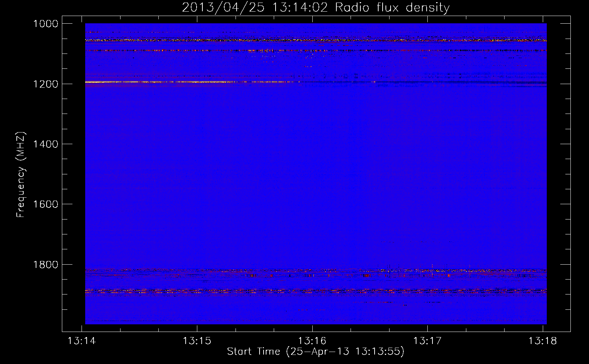This screenshot has width=589, height=364.
Task: Click the 13:14 time tick label
Action: pos(82,341)
